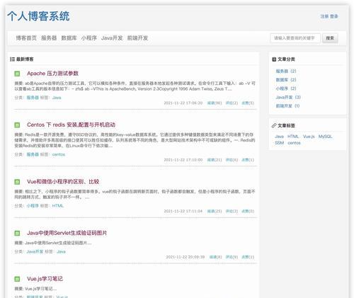Screen dimensions: 354x298
Task: Click 评论(9) on the Java Servlet post
Action: tap(232, 257)
